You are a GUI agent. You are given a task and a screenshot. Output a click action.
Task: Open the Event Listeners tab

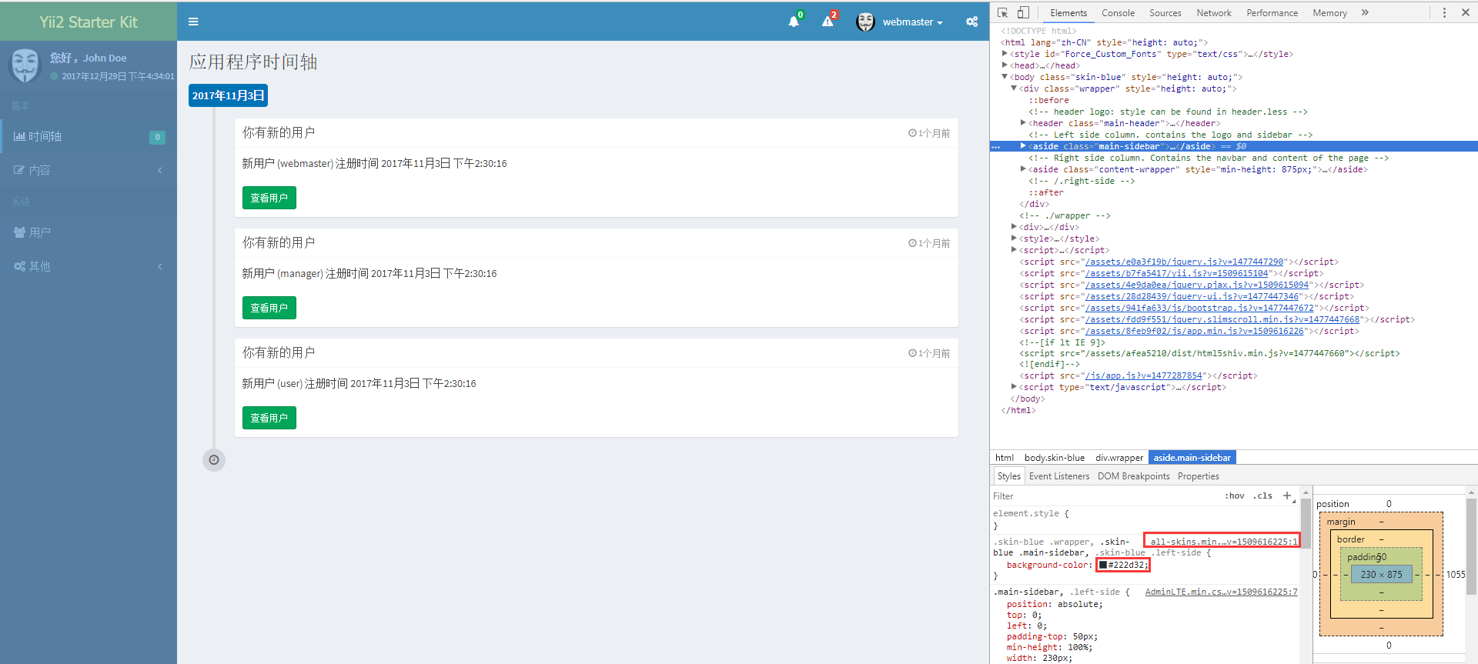[x=1058, y=476]
